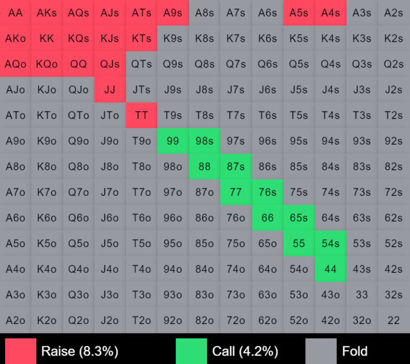
Task: Select the KQo raise cell
Action: pyautogui.click(x=47, y=64)
